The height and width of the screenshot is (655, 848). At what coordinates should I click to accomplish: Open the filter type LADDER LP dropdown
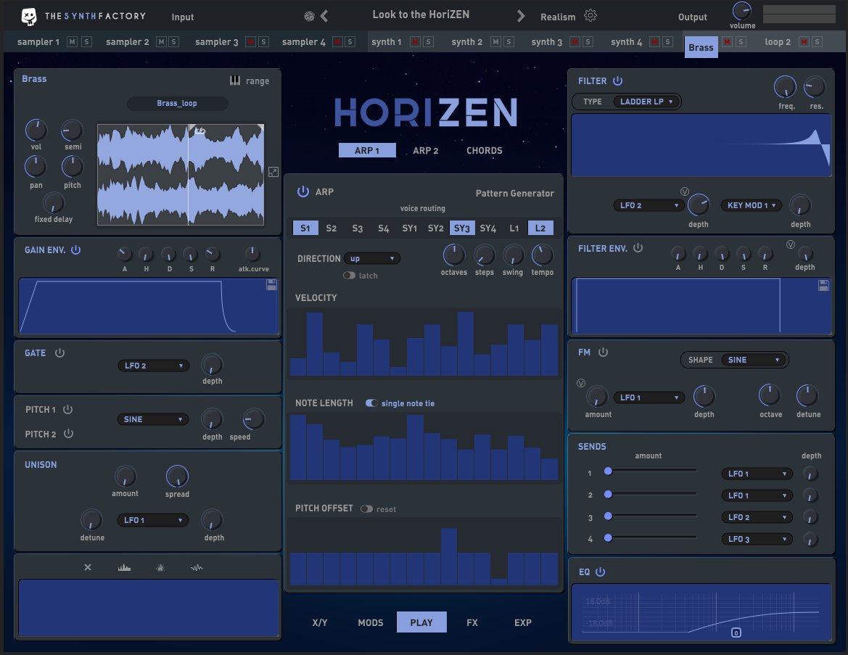tap(646, 102)
